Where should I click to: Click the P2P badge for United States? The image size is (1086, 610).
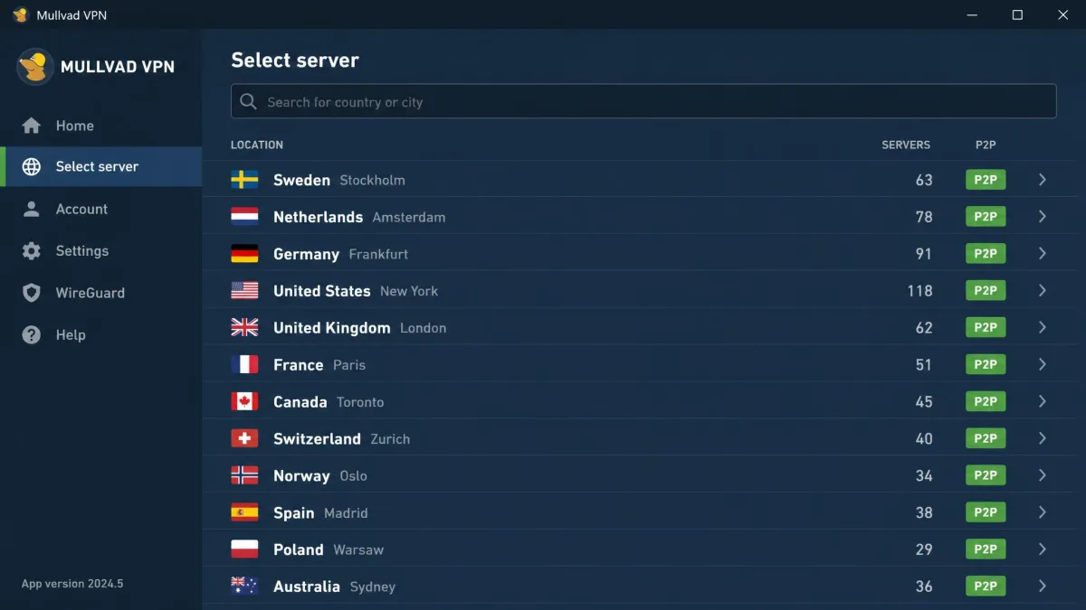click(x=986, y=291)
